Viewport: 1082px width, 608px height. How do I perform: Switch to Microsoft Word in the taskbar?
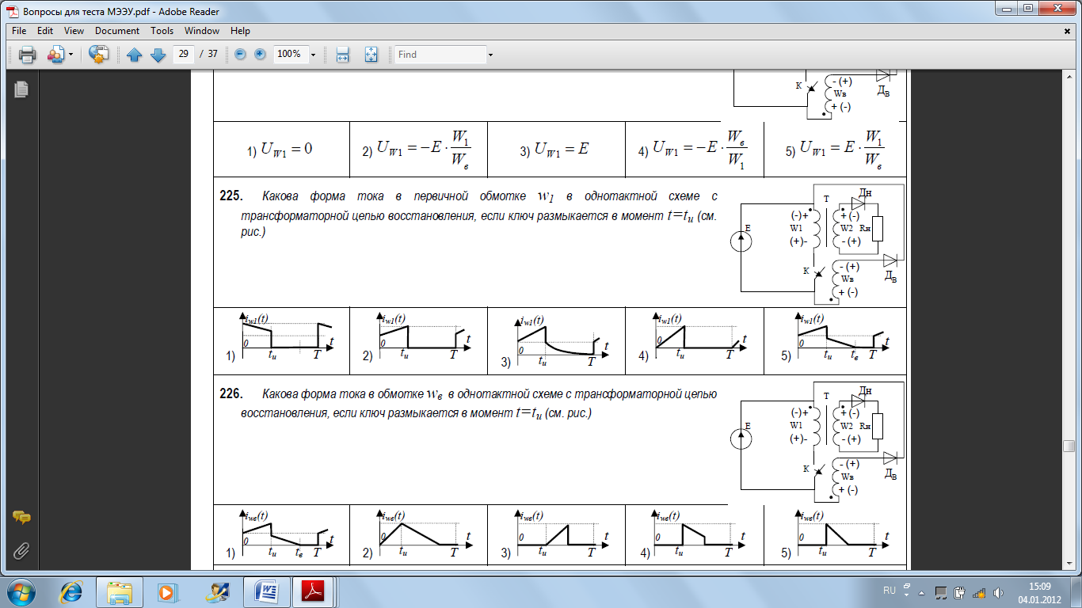point(266,591)
